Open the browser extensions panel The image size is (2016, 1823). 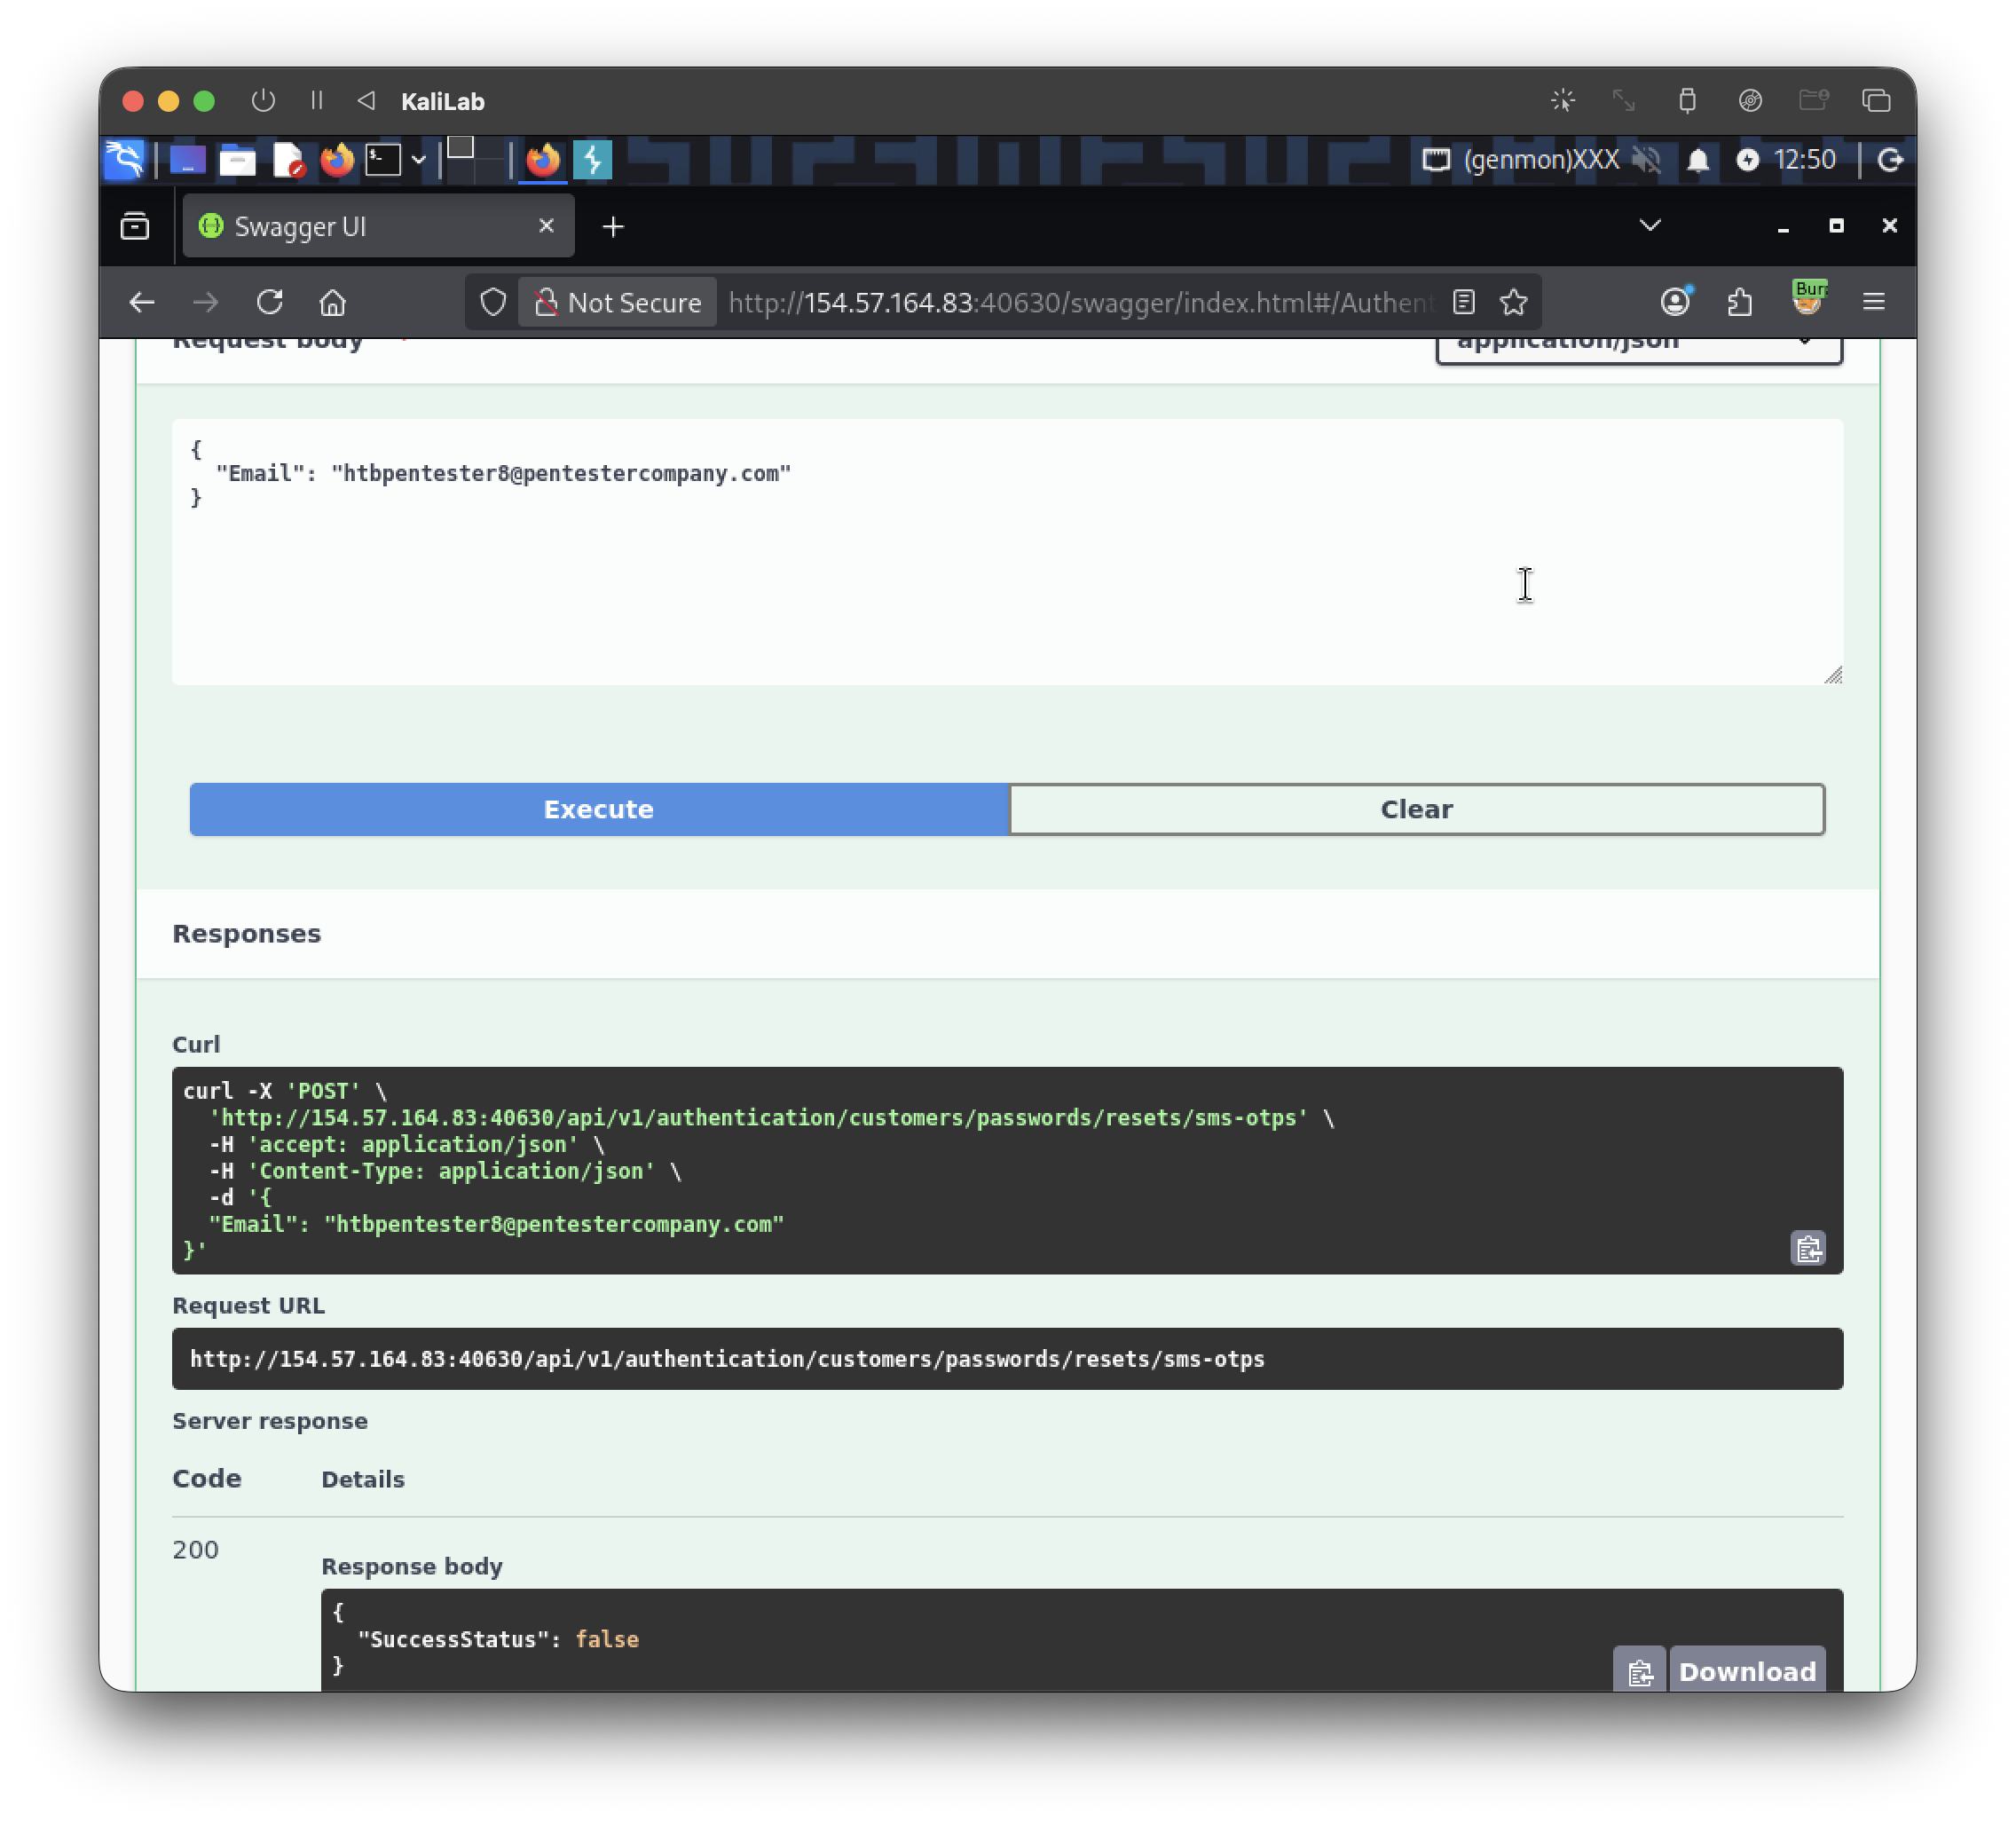pyautogui.click(x=1740, y=302)
